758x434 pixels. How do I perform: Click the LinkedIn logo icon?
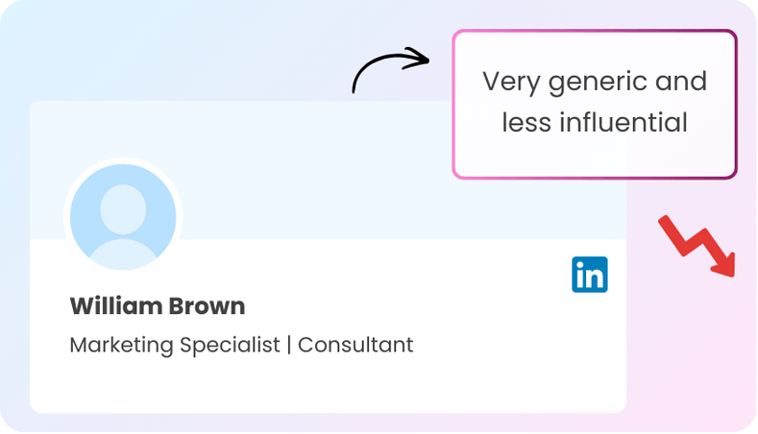click(590, 275)
